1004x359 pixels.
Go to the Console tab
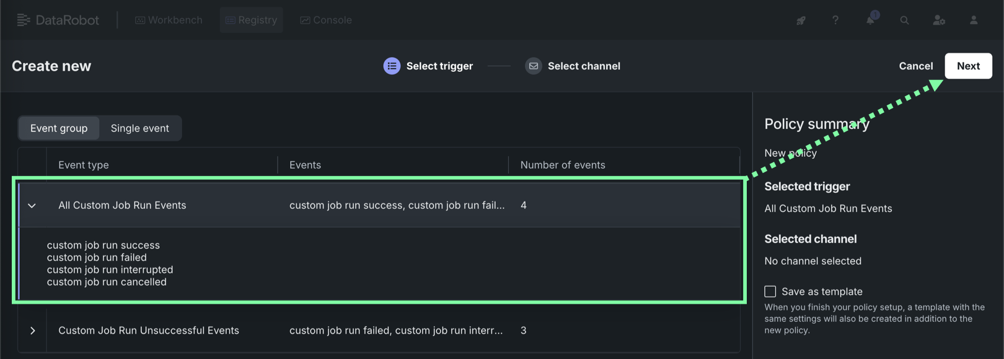pos(326,20)
